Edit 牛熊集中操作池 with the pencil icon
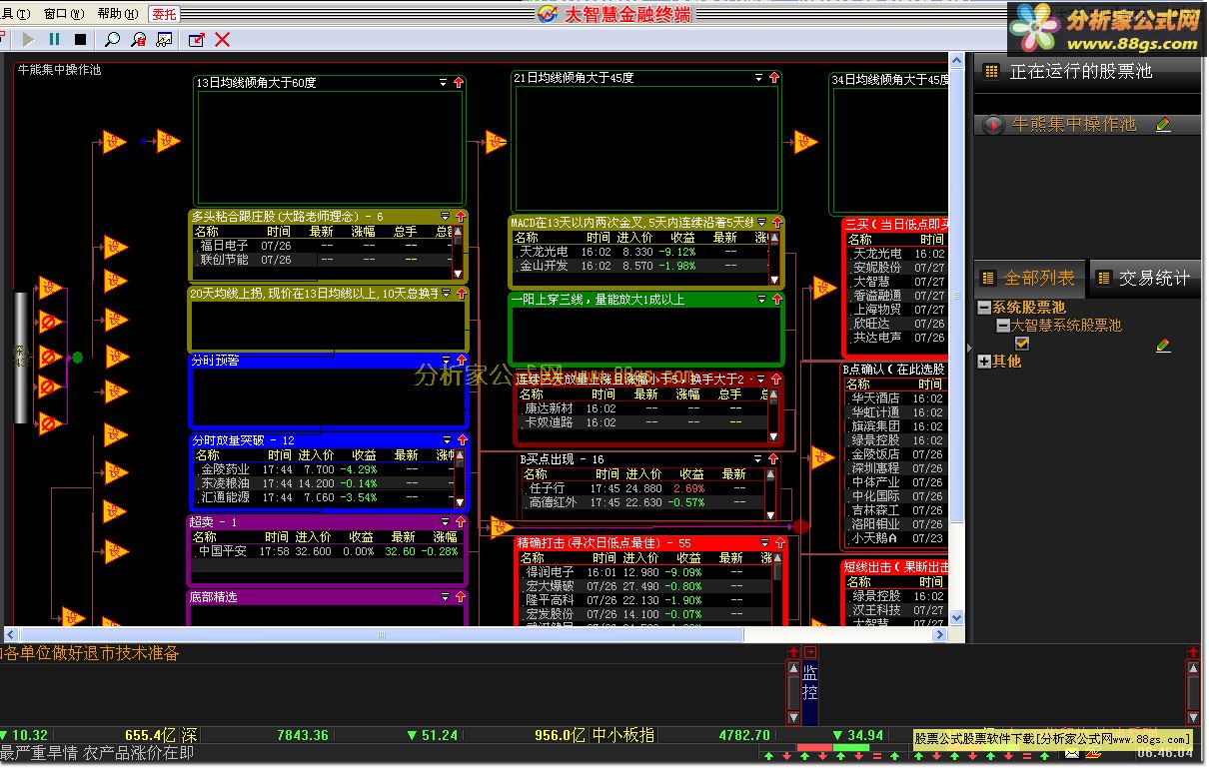This screenshot has width=1209, height=768. [x=1163, y=125]
